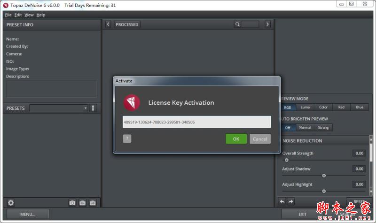The image size is (376, 223).
Task: Open the Help menu
Action: pyautogui.click(x=41, y=15)
